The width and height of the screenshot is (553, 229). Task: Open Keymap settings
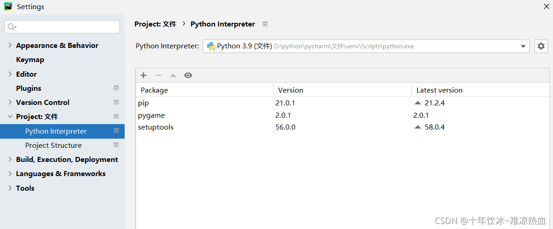click(30, 60)
